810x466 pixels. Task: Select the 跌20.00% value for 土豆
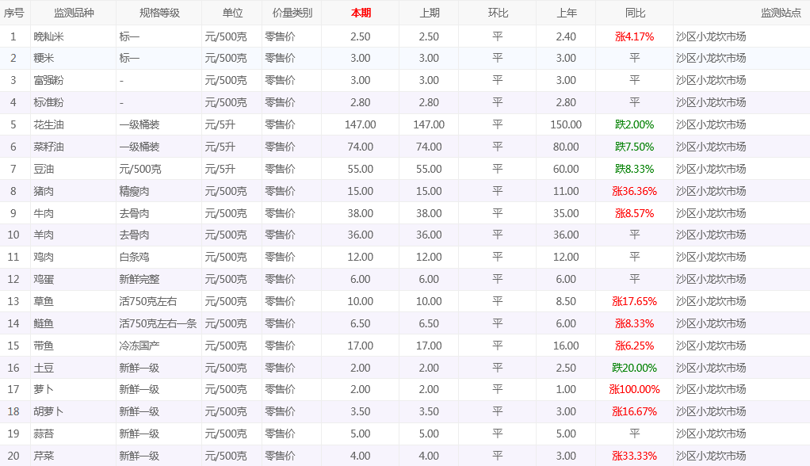(634, 369)
